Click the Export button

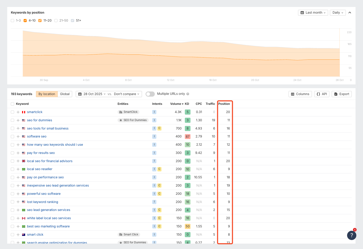pyautogui.click(x=342, y=94)
